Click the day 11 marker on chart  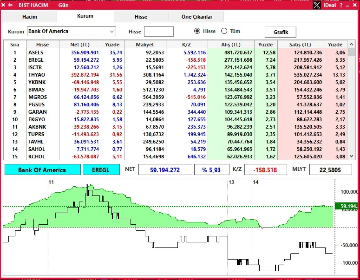(x=51, y=182)
